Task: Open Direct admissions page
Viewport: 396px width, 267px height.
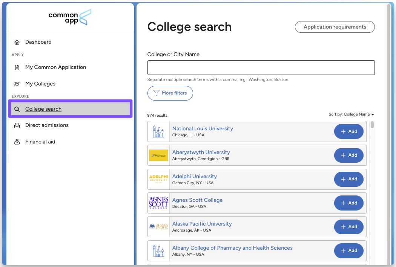Action: pyautogui.click(x=47, y=125)
